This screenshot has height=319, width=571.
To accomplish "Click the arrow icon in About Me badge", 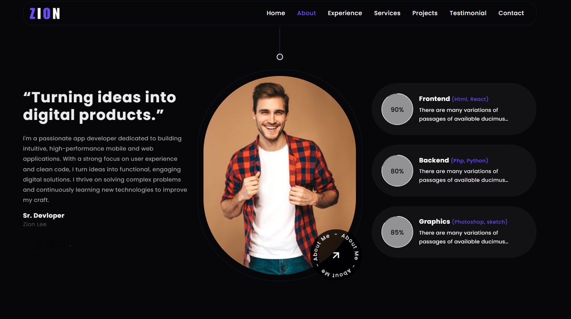I will pos(336,255).
